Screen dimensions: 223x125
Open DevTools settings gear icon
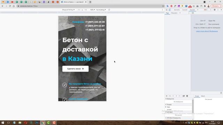tap(215, 10)
